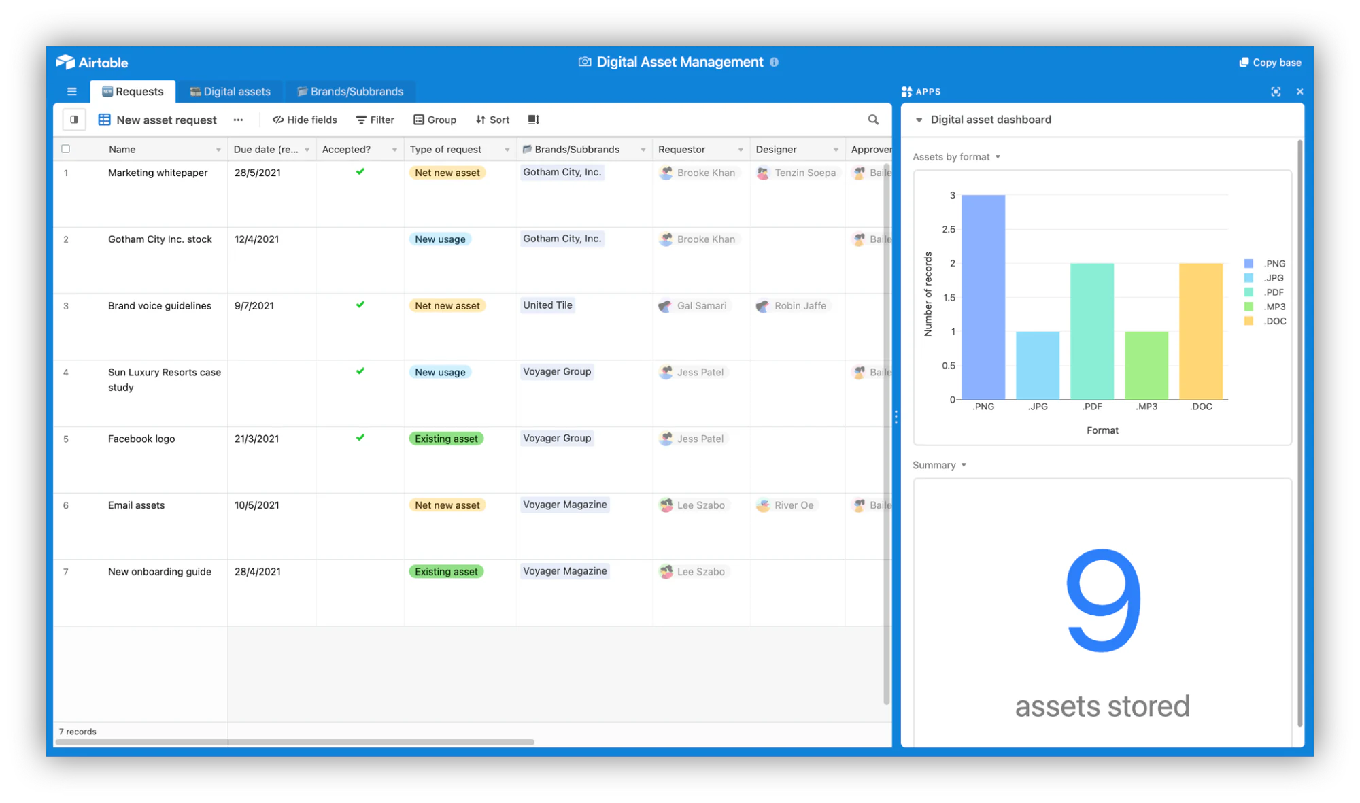This screenshot has height=803, width=1360.
Task: Click the Airtable logo
Action: (92, 62)
